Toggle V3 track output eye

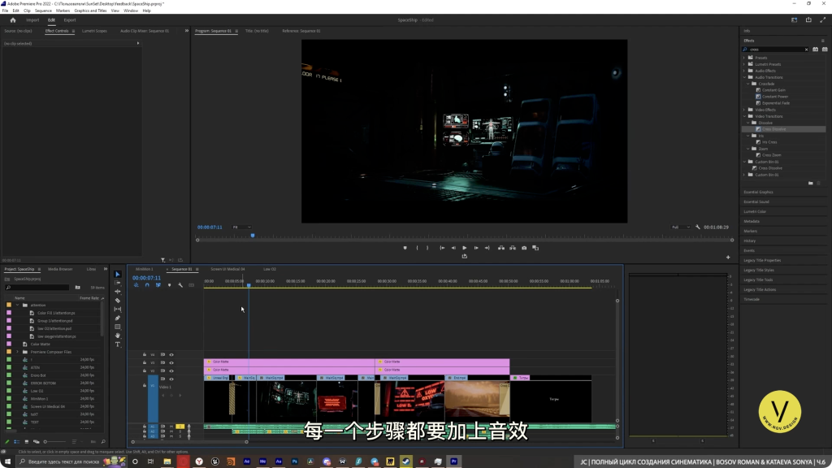pos(171,363)
